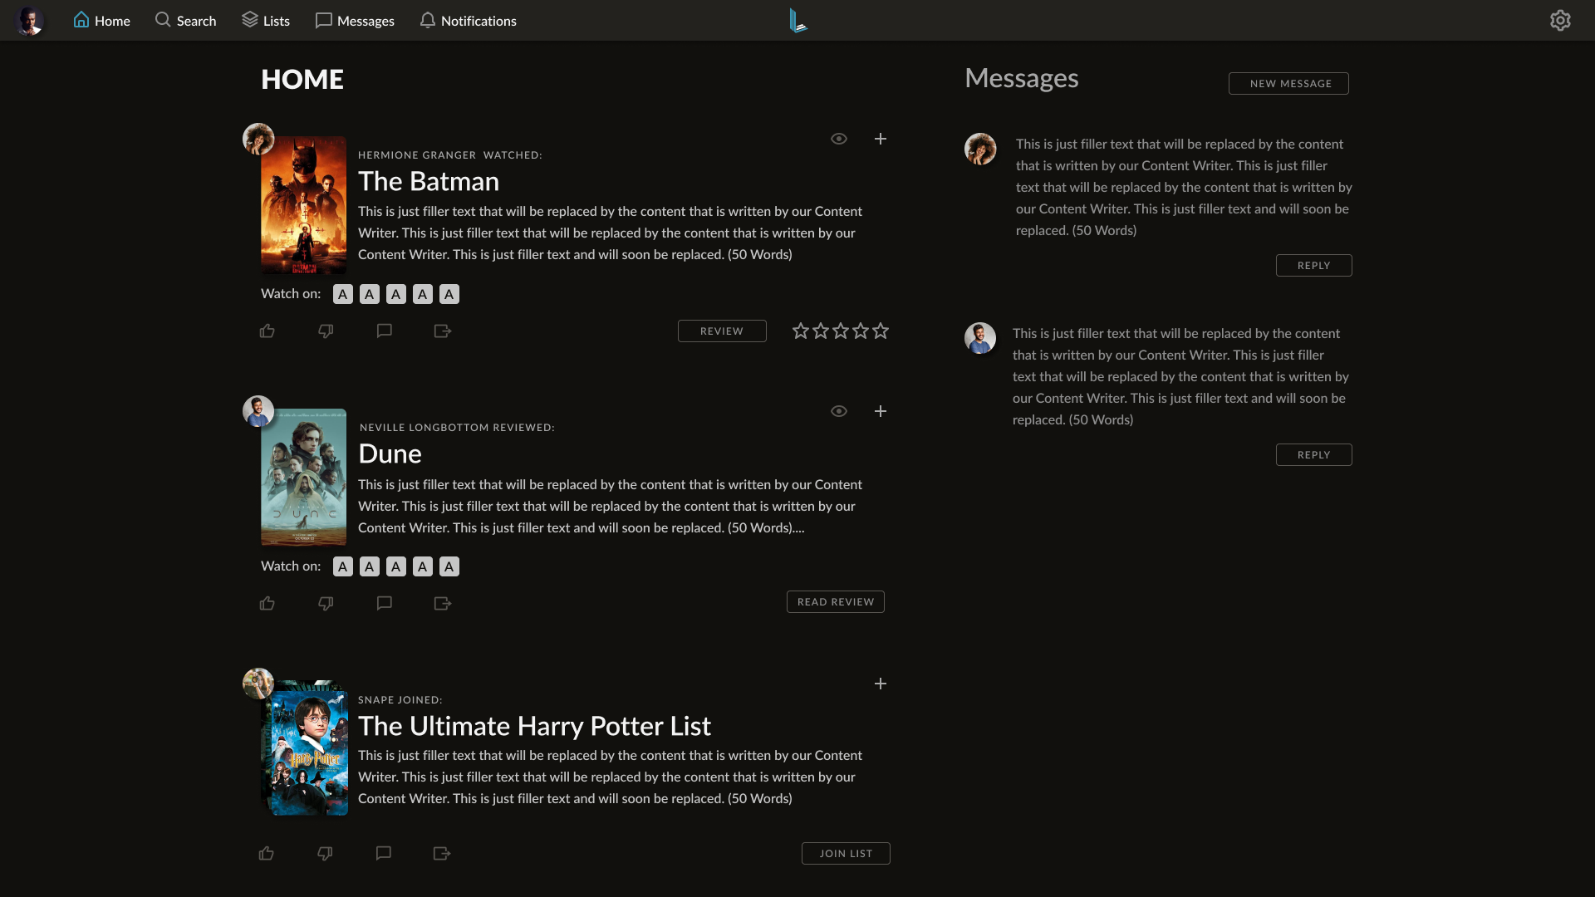Click Join List button
Viewport: 1595px width, 897px height.
click(845, 853)
